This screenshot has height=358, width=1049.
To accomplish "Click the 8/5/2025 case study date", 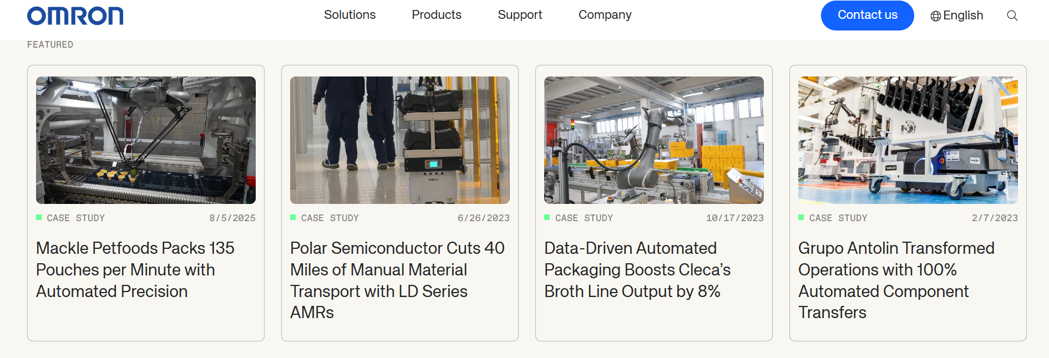I will (x=232, y=218).
